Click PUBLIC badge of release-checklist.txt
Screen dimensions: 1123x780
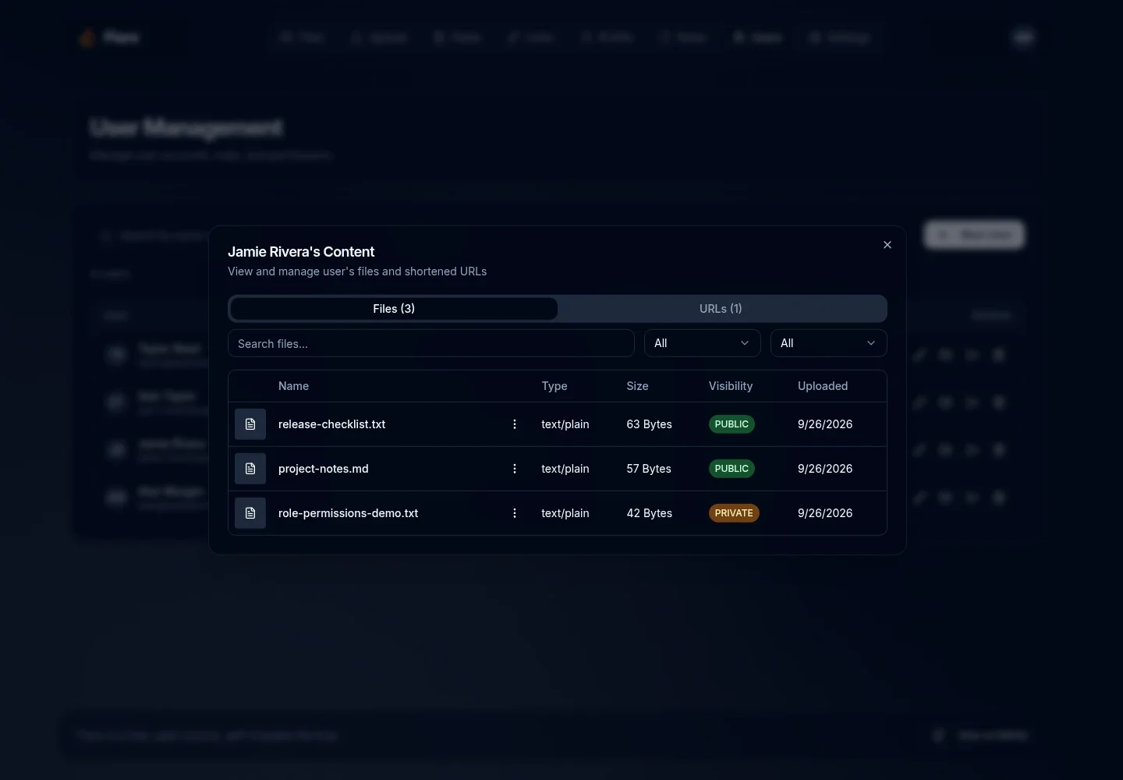[x=732, y=424]
